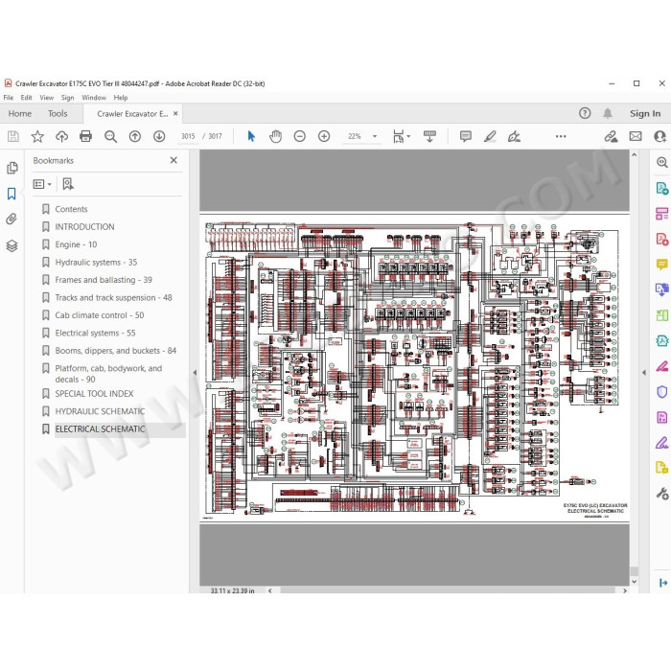Open the Hydraulic systems - 35 bookmark
Image resolution: width=671 pixels, height=671 pixels.
[96, 263]
